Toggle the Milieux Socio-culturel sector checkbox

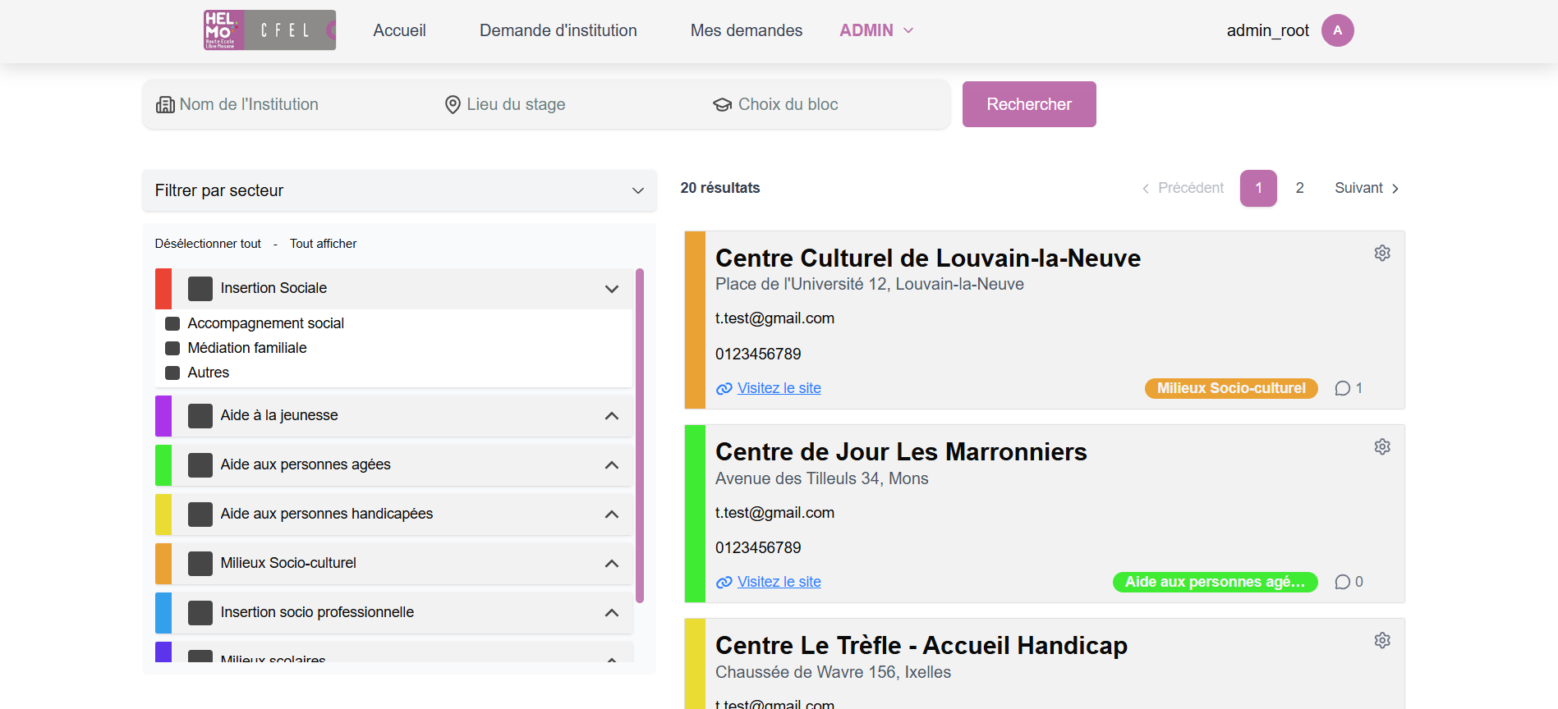[x=200, y=563]
